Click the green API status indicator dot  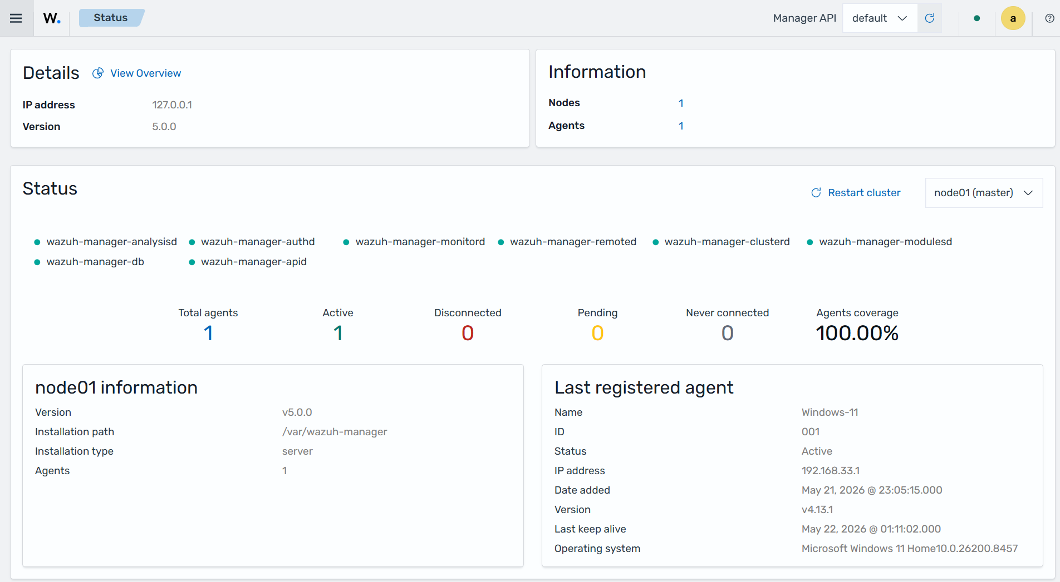click(x=977, y=18)
